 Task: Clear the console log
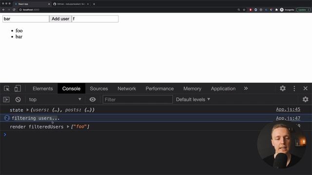(x=18, y=99)
